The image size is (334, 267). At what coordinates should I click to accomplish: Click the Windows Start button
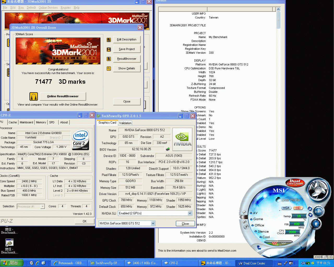pyautogui.click(x=12, y=263)
